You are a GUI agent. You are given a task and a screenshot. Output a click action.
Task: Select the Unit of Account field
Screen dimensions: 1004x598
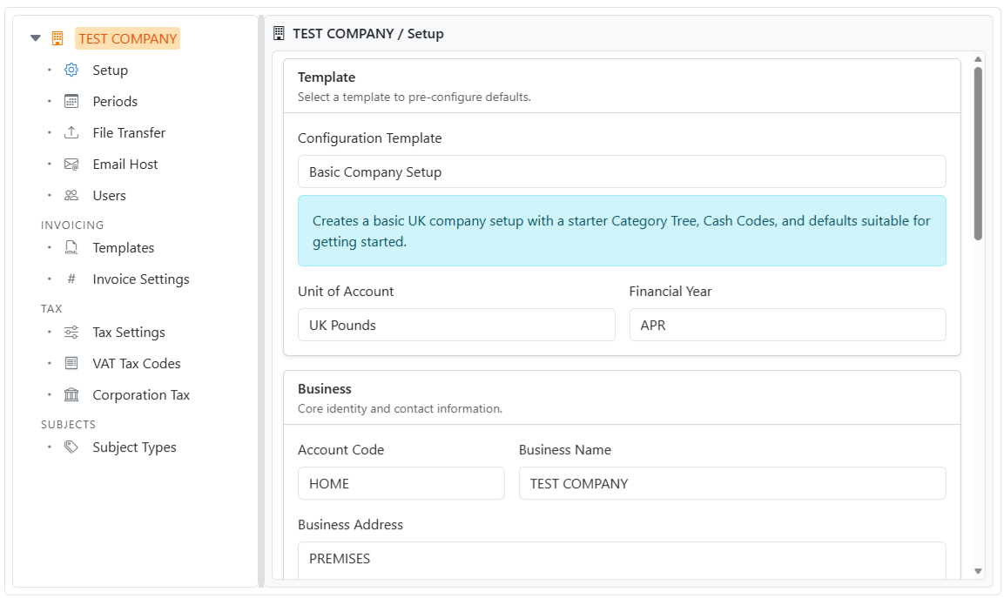[x=456, y=325]
